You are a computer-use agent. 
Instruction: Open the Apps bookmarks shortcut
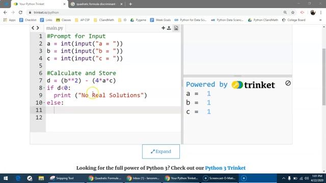click(9, 20)
